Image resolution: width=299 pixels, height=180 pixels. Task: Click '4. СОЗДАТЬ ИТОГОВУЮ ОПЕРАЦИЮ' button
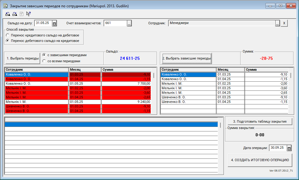[260, 160]
